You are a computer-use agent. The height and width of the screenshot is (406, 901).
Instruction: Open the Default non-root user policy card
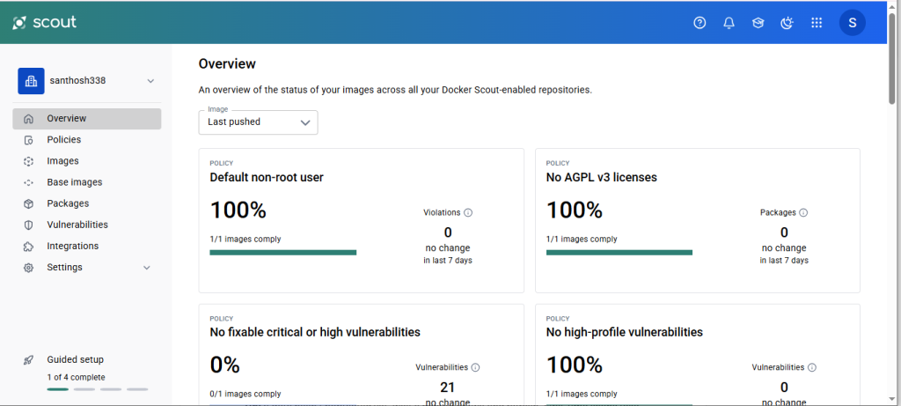pos(361,221)
